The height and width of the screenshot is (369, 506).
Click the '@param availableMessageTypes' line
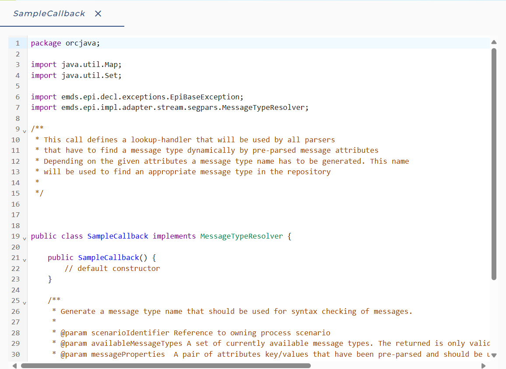coord(271,344)
